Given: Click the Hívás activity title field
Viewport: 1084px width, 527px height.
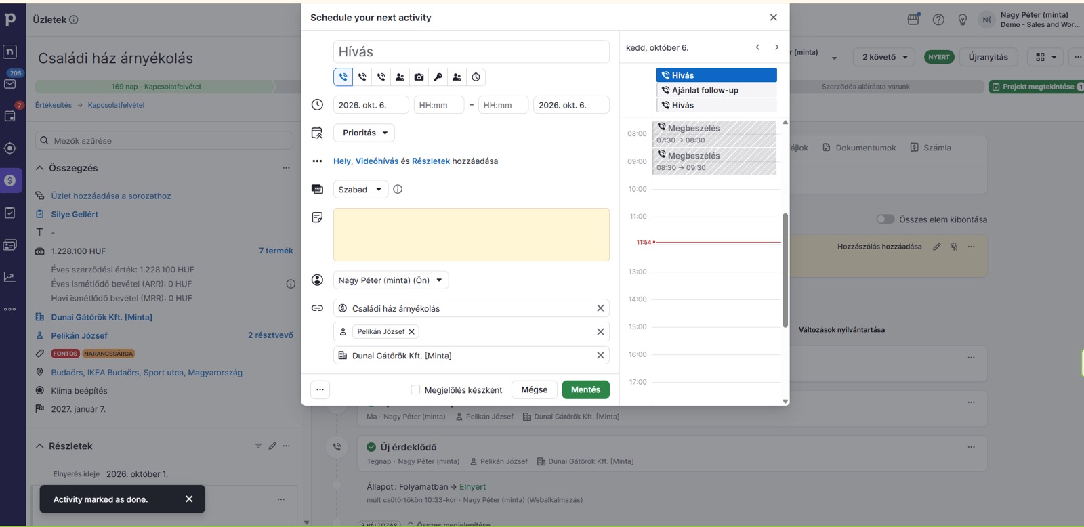Looking at the screenshot, I should [x=472, y=52].
